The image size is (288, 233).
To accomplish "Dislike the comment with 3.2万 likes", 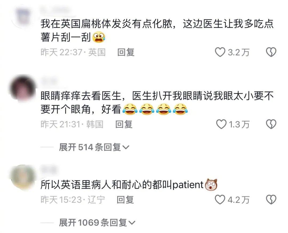I will click(271, 52).
